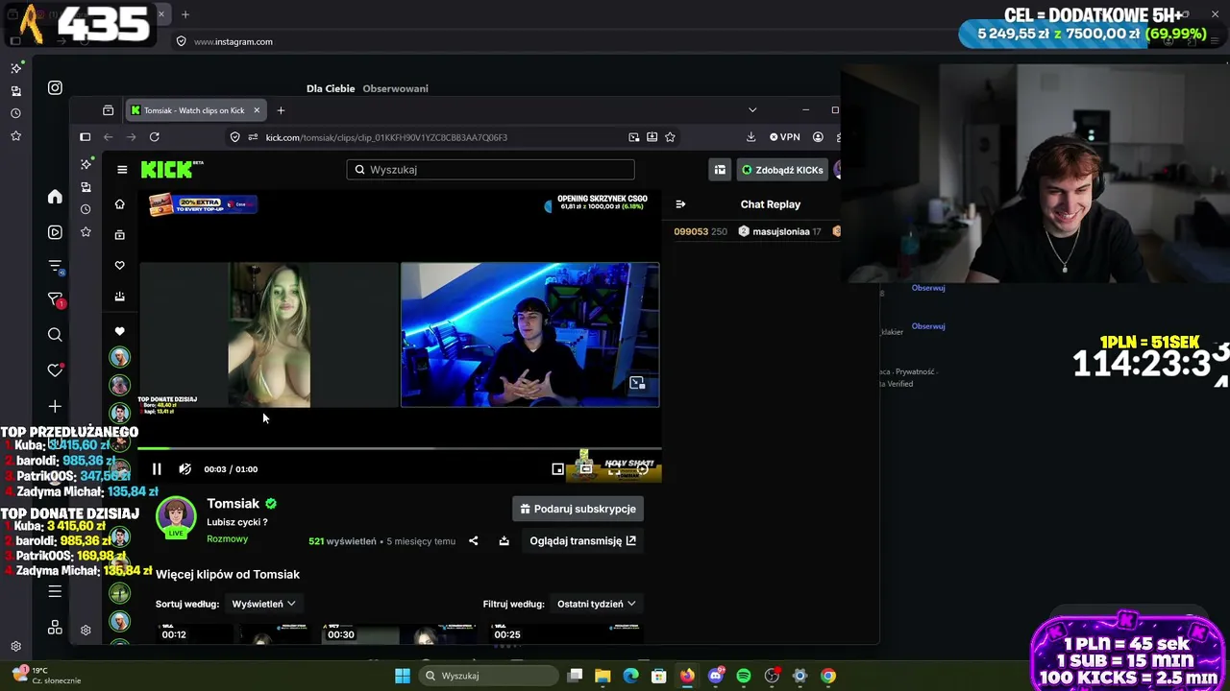Go back in the Kick browser window
The width and height of the screenshot is (1230, 691).
point(108,137)
